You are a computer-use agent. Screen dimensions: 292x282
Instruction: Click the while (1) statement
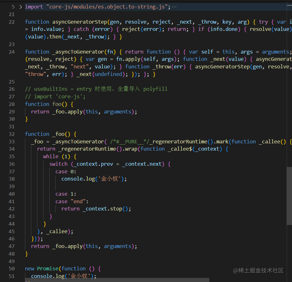point(60,157)
